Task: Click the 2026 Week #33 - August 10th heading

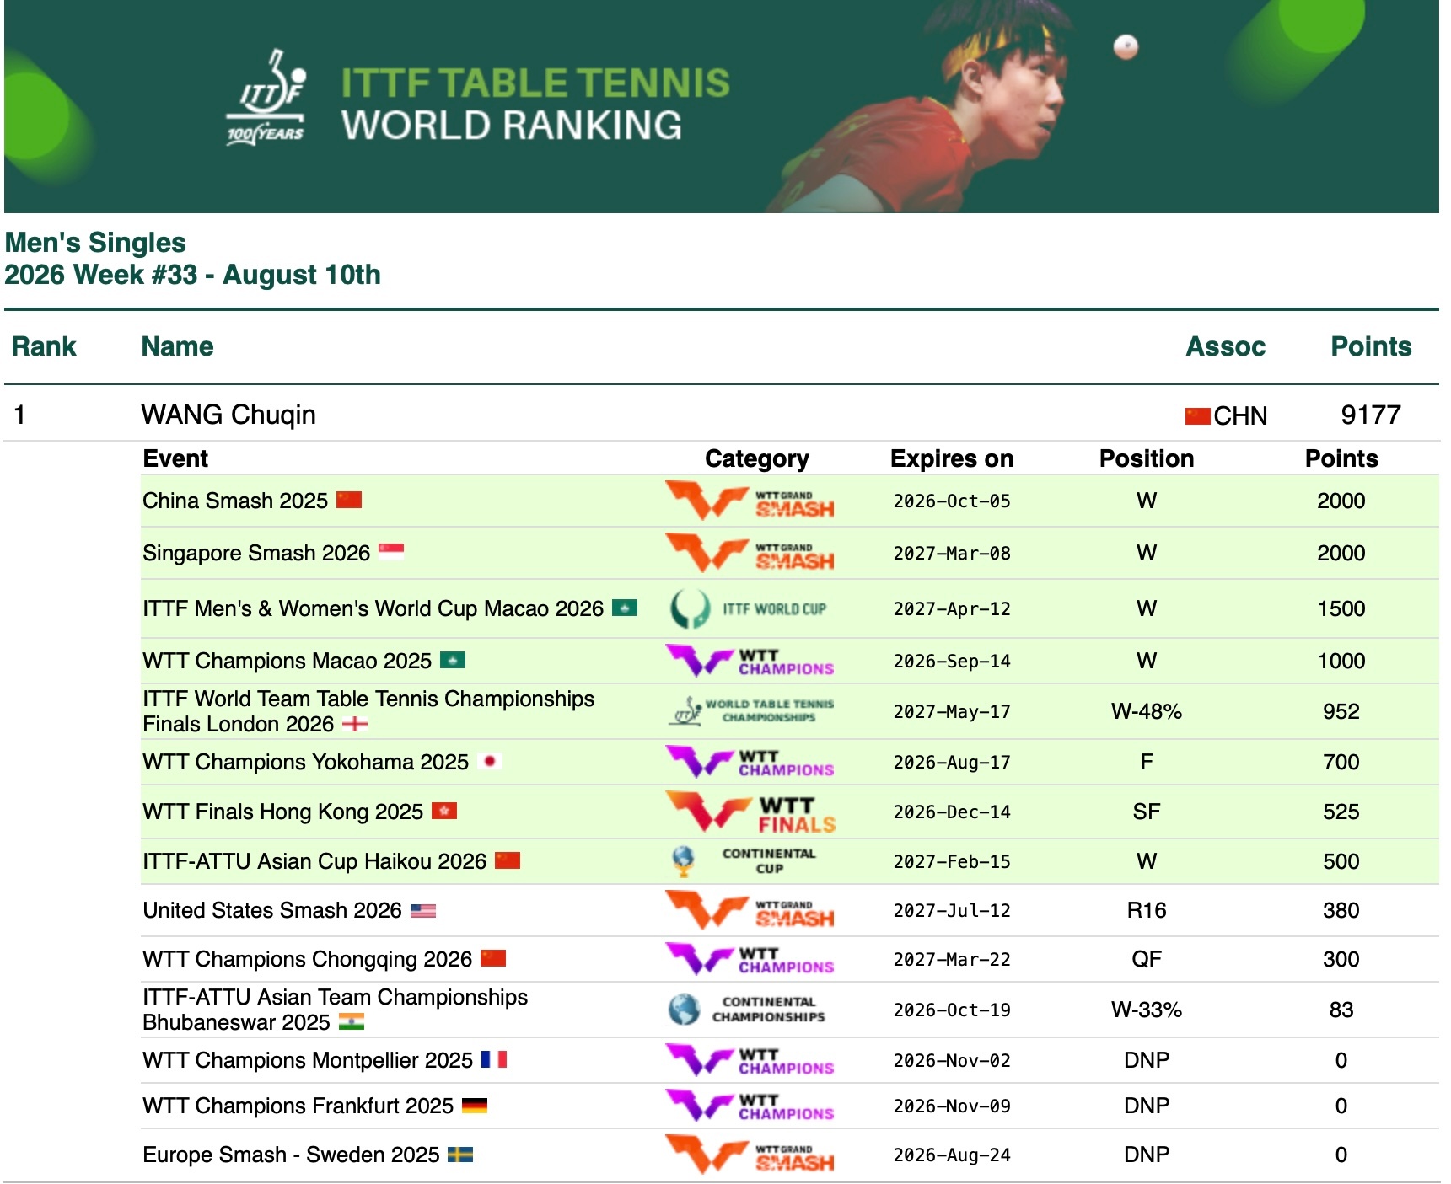Action: tap(192, 275)
